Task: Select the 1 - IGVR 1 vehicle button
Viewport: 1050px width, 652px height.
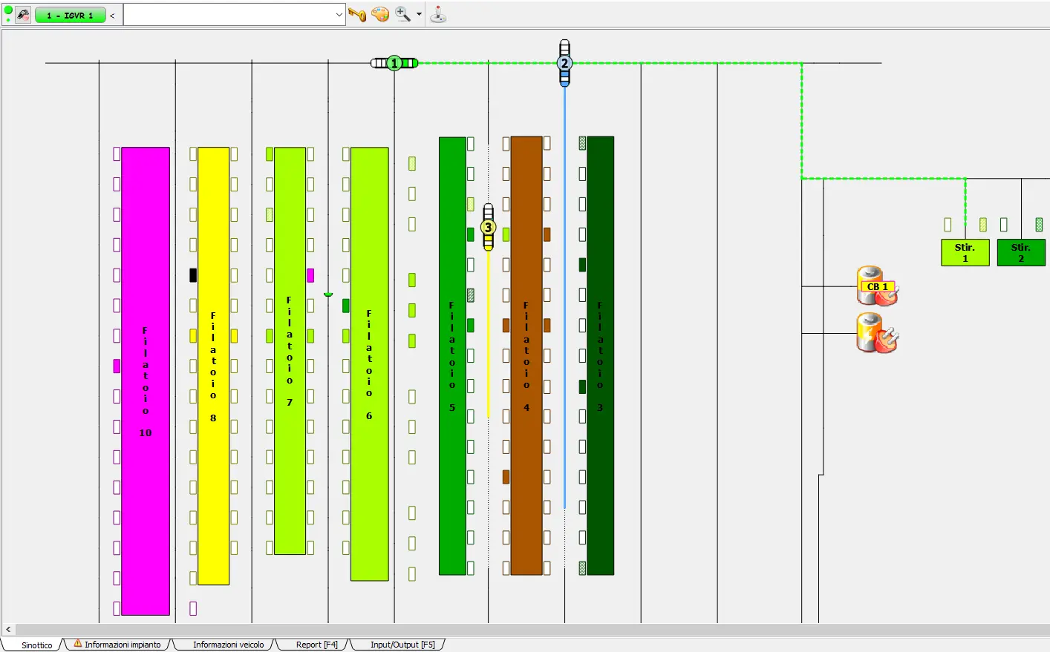Action: (x=71, y=15)
